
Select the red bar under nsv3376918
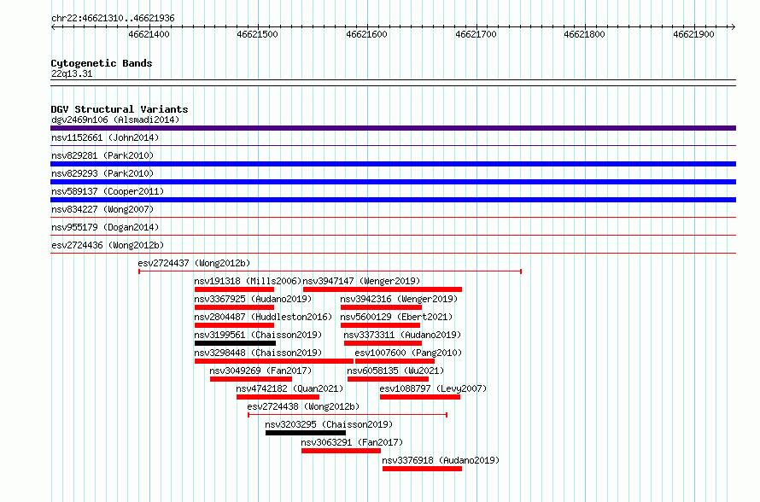[x=422, y=469]
